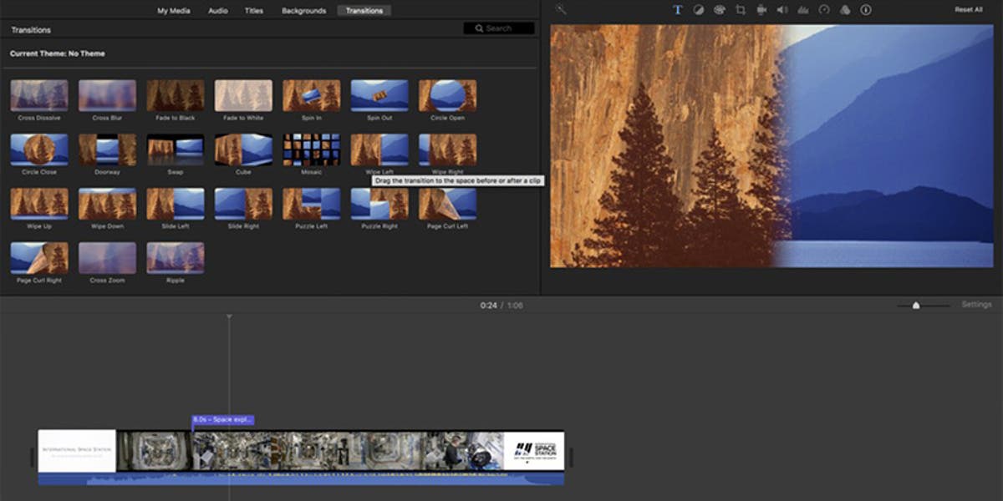This screenshot has width=1003, height=501.
Task: Open the speed gauge controls
Action: (824, 10)
